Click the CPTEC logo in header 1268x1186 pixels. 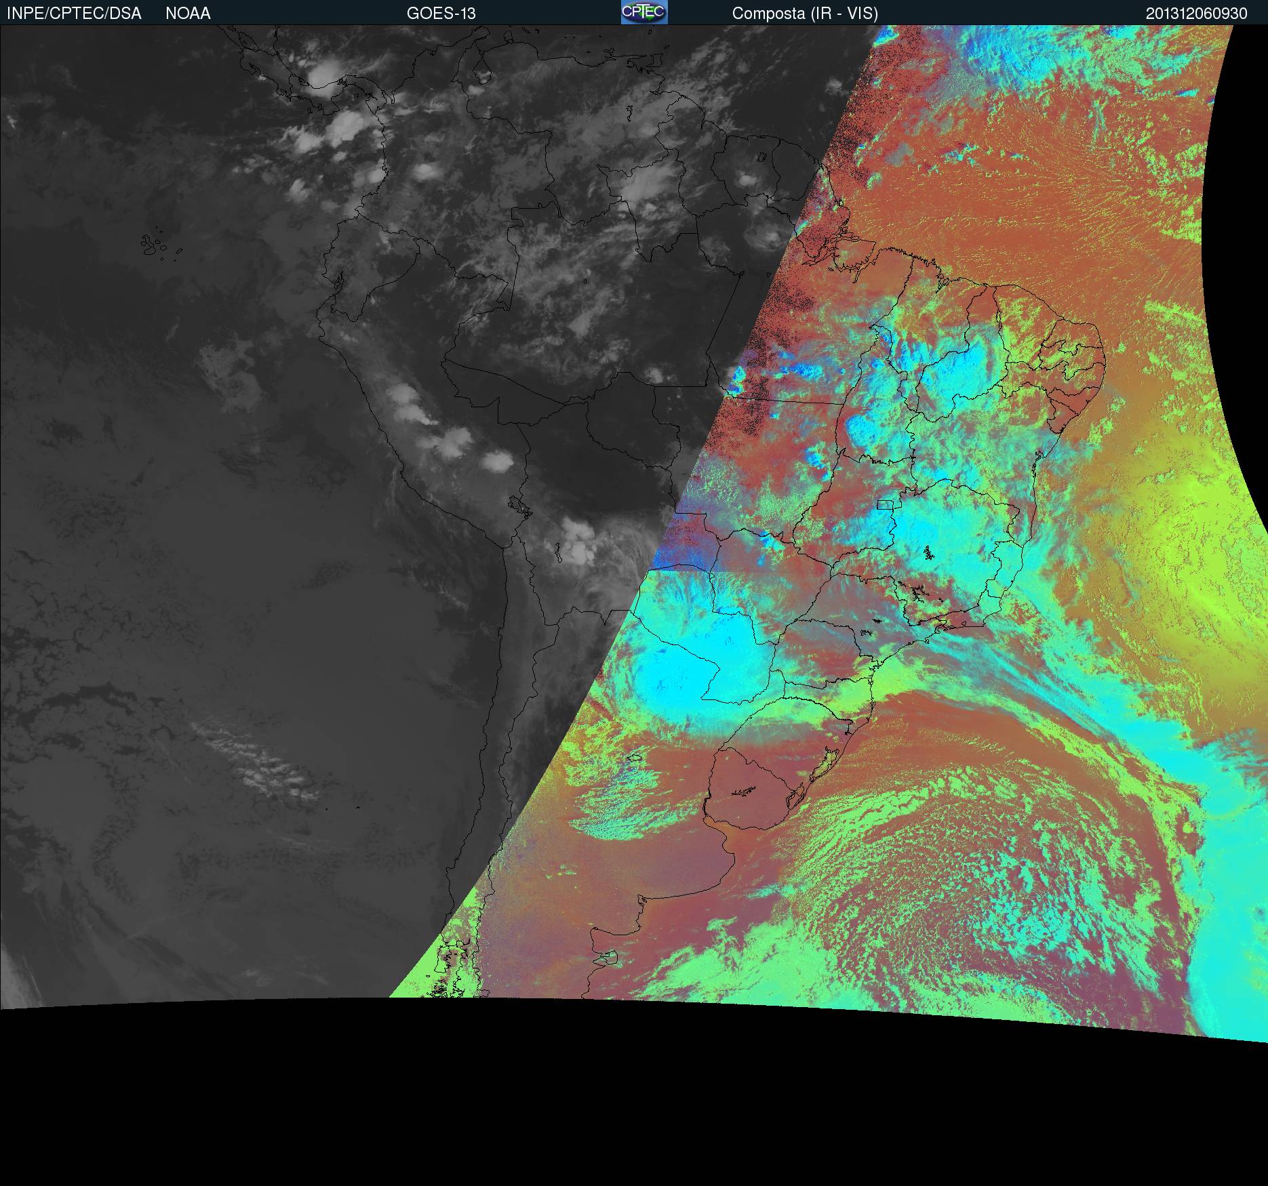(x=644, y=12)
